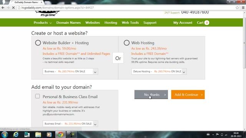The width and height of the screenshot is (246, 138).
Task: Click the page vertical scrollbar thumb
Action: (x=244, y=43)
